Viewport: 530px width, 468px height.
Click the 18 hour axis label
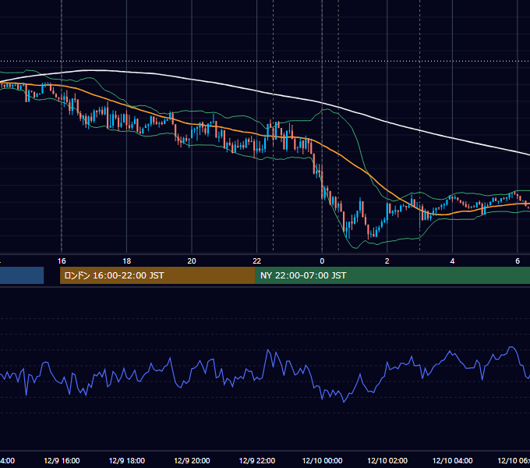(x=127, y=261)
